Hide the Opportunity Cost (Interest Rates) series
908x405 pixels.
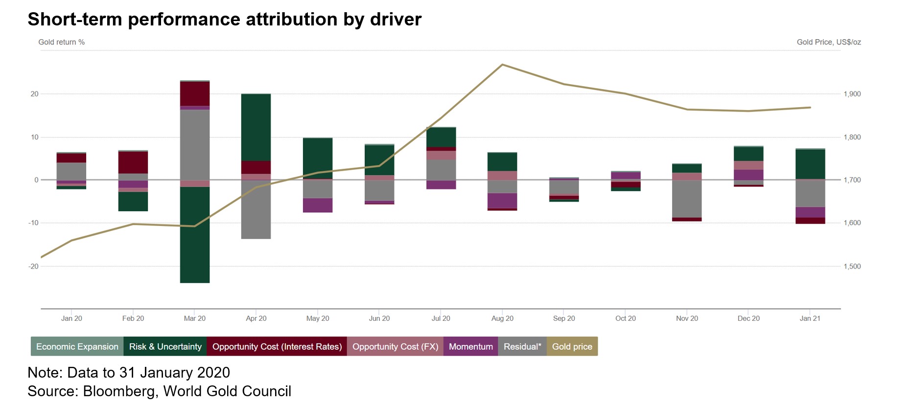tap(277, 346)
